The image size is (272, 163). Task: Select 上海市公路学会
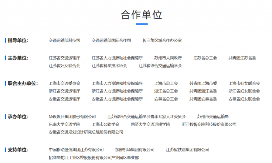[x=105, y=124]
